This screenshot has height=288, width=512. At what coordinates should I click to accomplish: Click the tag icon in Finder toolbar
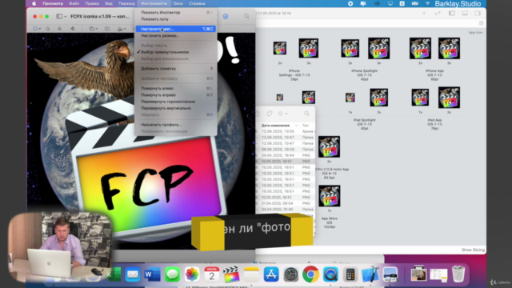point(269,114)
